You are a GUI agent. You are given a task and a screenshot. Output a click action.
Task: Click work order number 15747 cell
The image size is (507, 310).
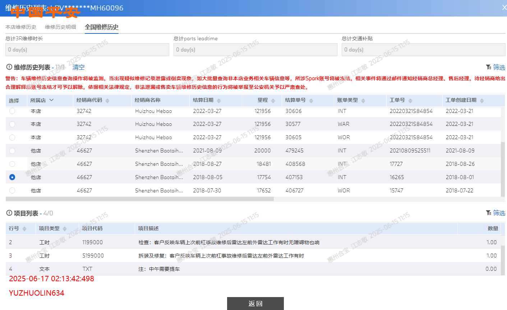coord(397,191)
